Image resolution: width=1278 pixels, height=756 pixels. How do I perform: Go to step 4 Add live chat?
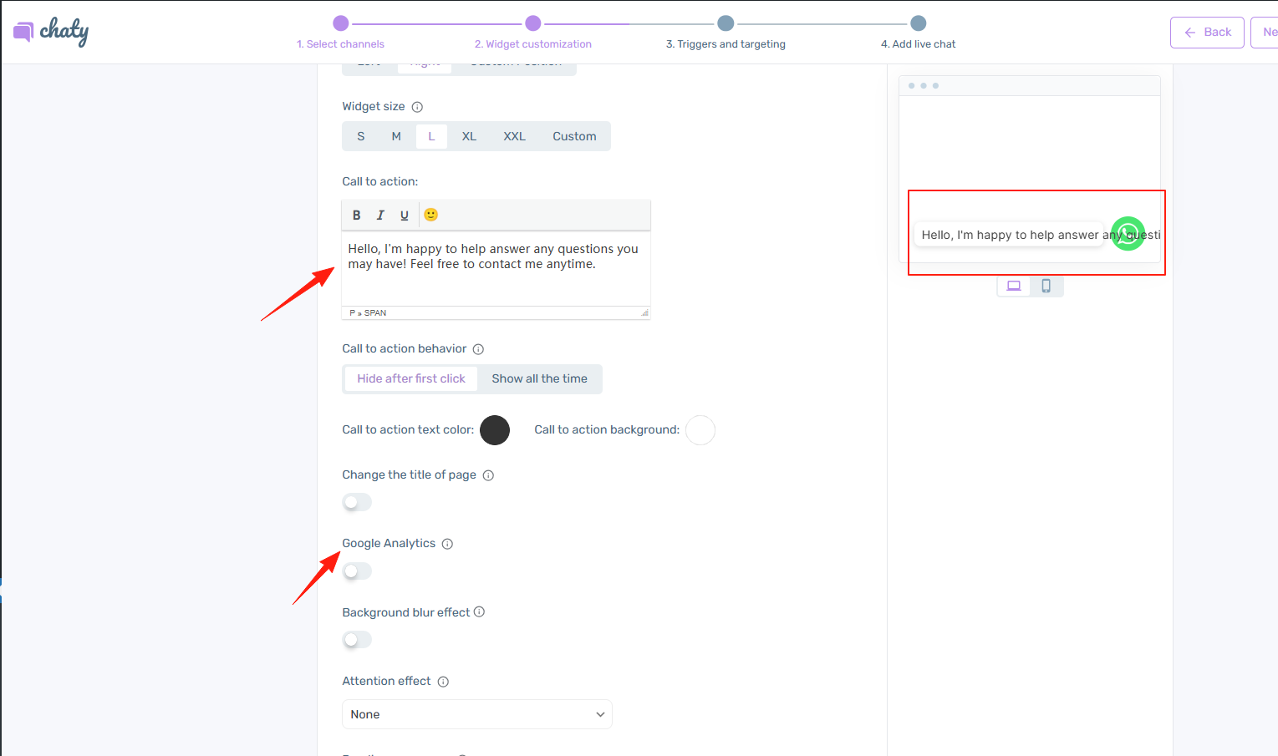pyautogui.click(x=918, y=33)
